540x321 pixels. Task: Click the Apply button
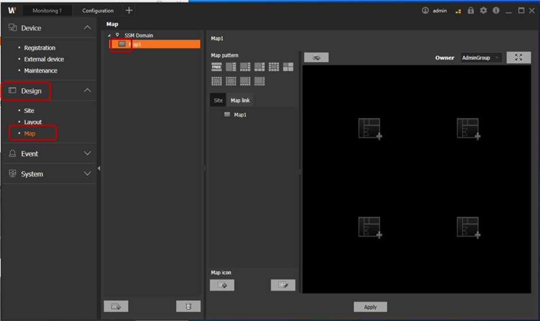(x=370, y=307)
